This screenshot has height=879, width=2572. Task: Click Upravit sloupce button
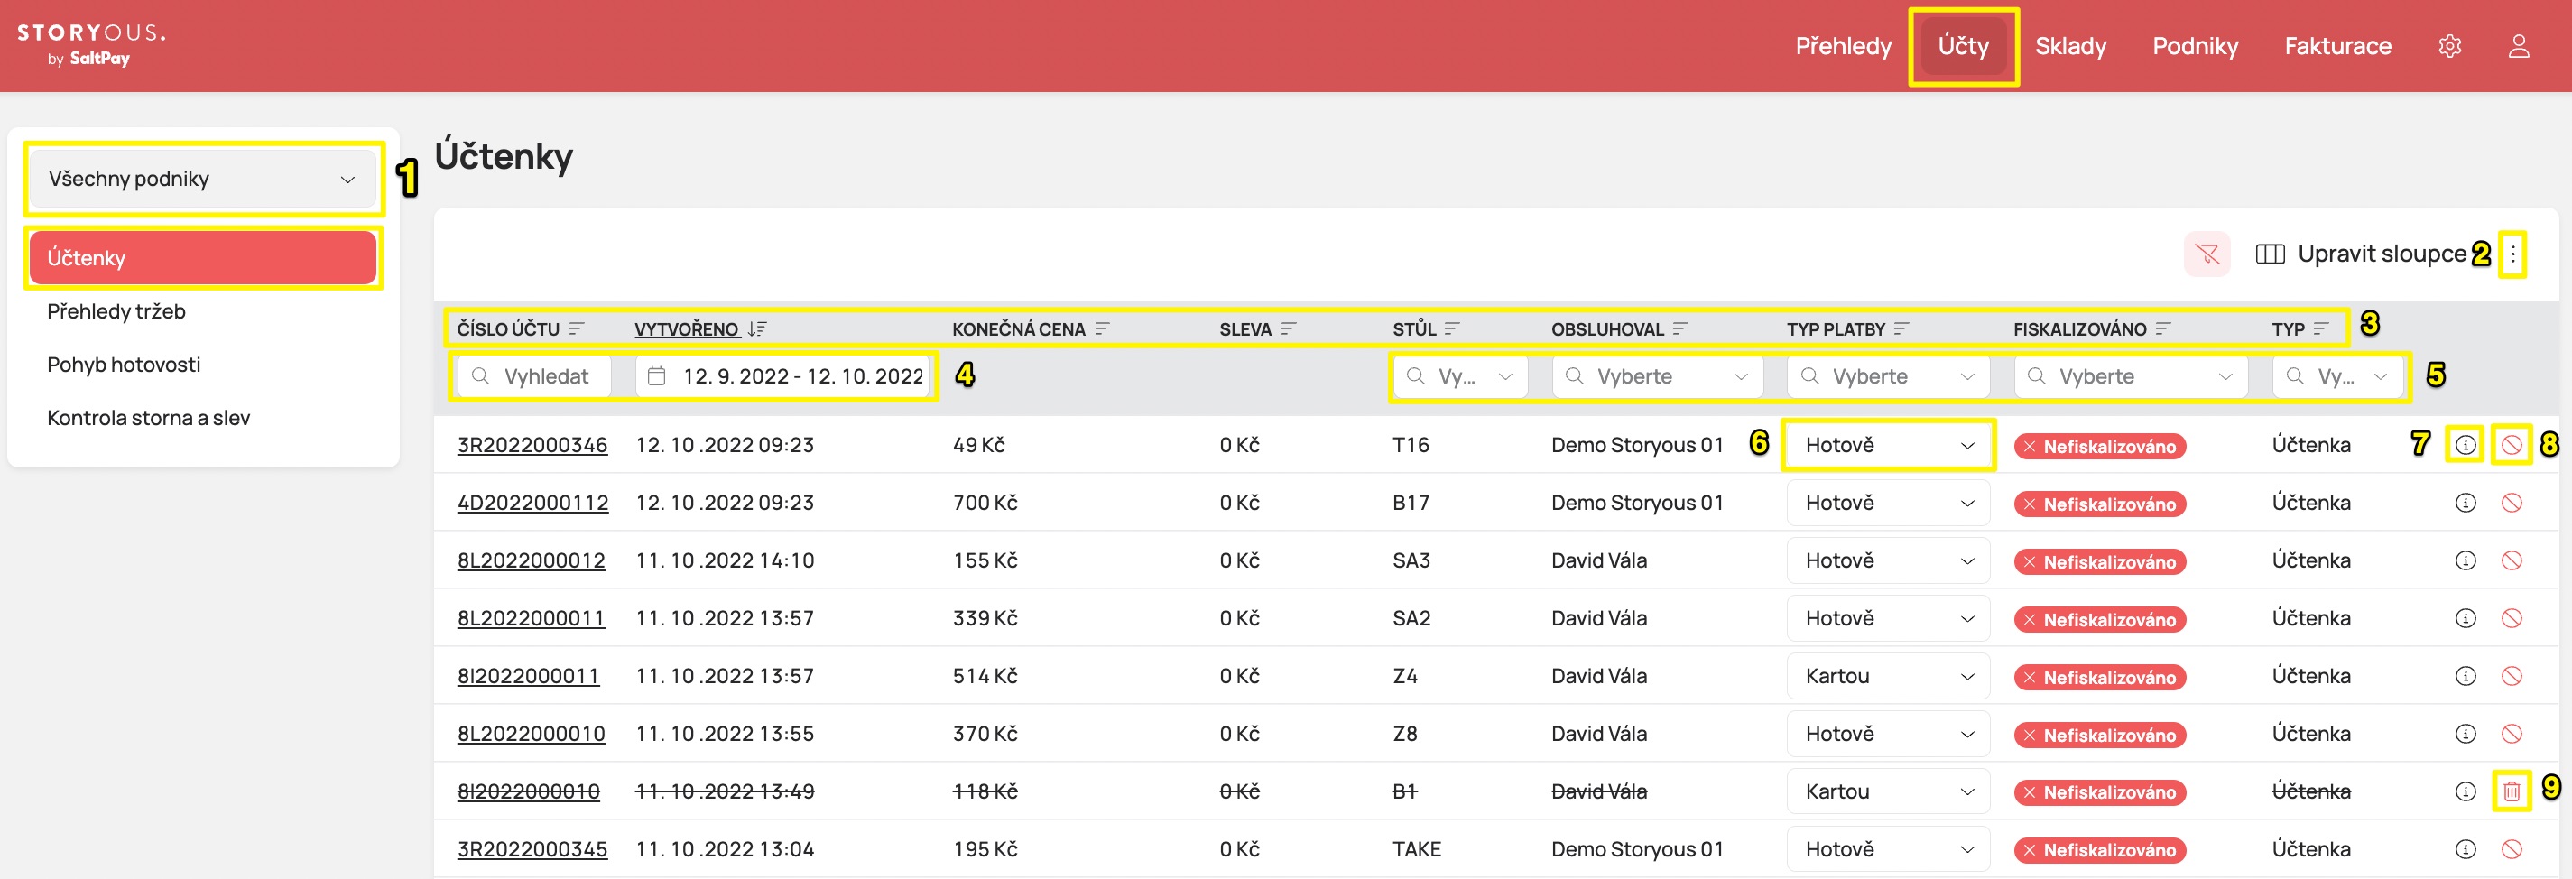pos(2360,254)
